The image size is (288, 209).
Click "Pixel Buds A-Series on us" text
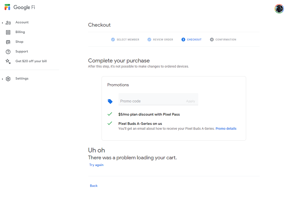pos(140,124)
